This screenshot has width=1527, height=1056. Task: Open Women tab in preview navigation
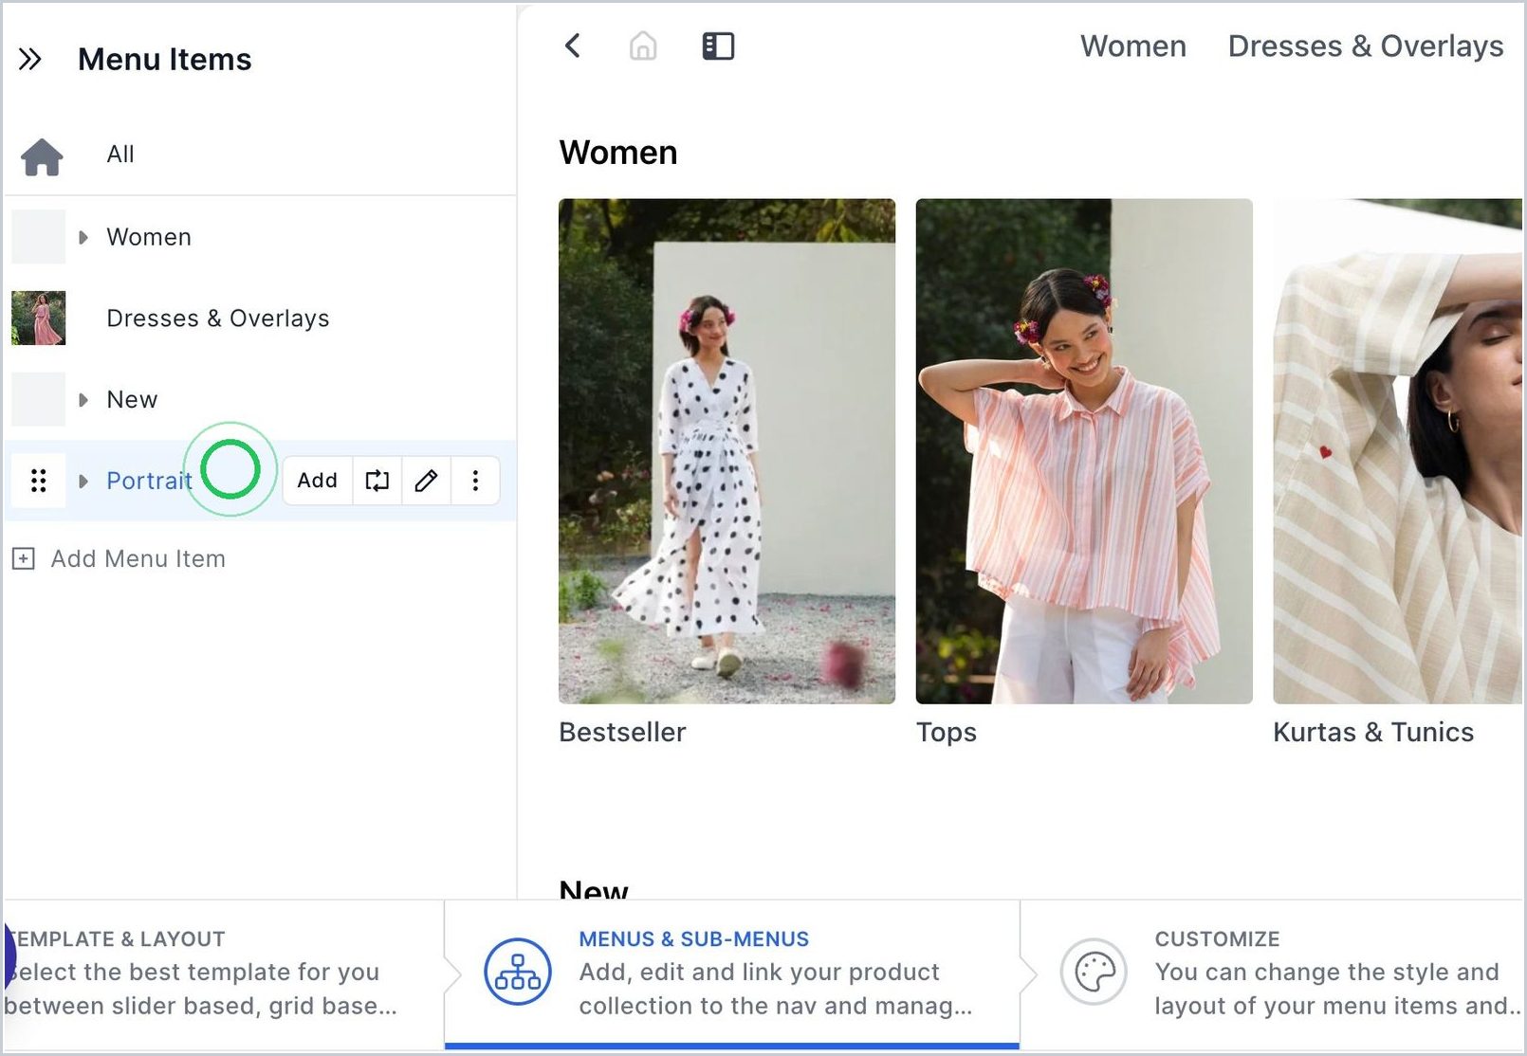tap(1133, 46)
